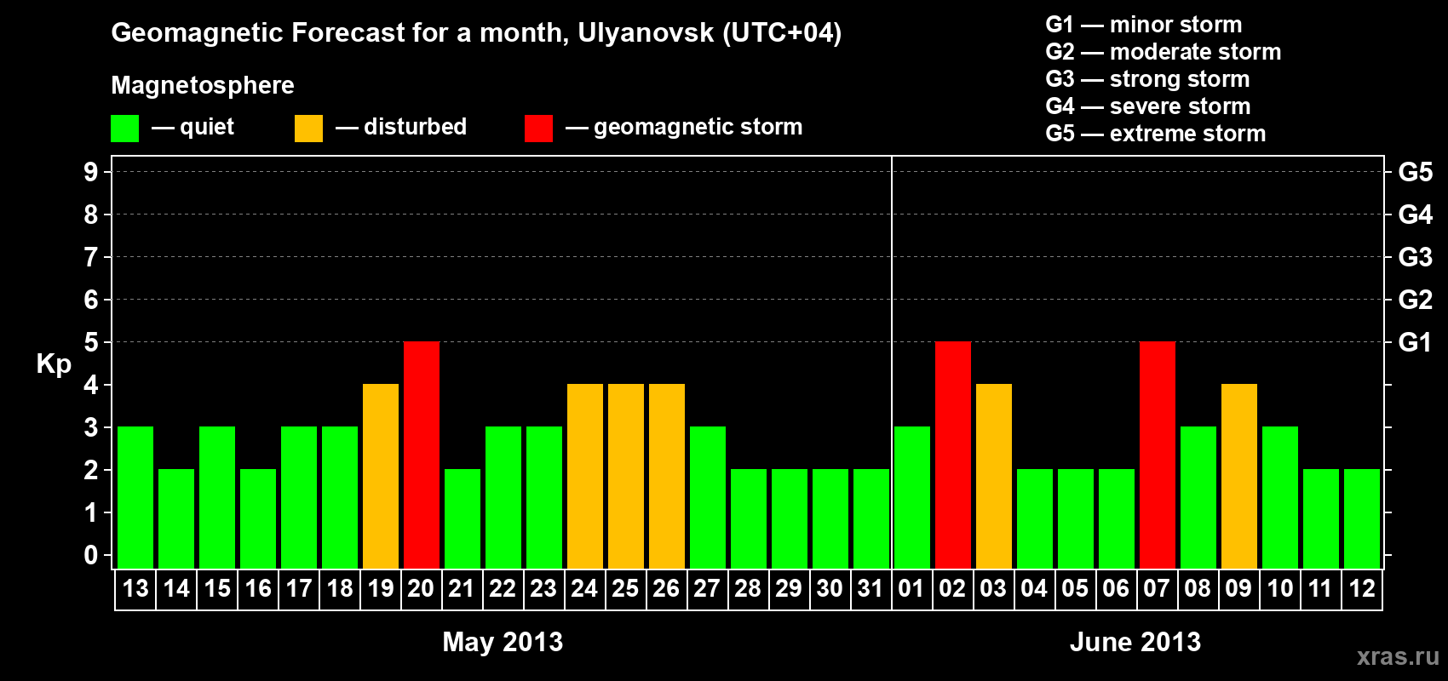Click the green bar for June 11
The width and height of the screenshot is (1448, 681).
coord(1321,518)
